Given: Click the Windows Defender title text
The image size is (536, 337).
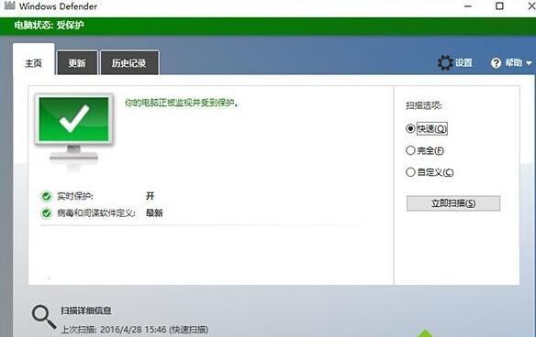Looking at the screenshot, I should coord(58,6).
